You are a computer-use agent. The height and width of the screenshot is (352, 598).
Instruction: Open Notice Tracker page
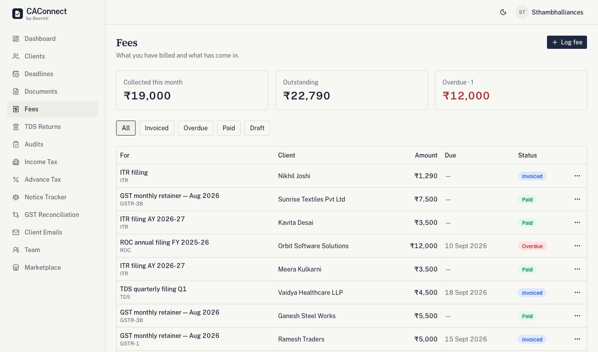pyautogui.click(x=52, y=197)
